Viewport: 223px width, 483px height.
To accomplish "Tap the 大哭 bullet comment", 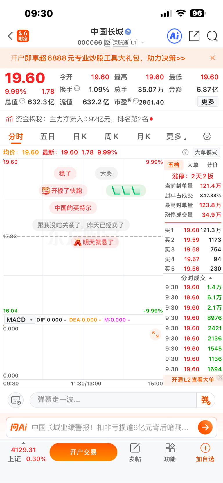I will click(x=106, y=173).
